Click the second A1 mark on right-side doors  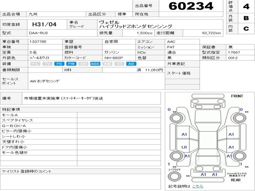tap(231, 147)
